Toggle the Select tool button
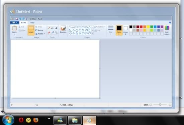The image size is (184, 125). click(x=31, y=30)
